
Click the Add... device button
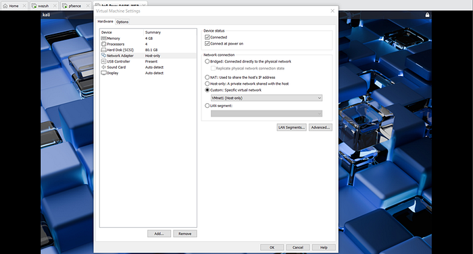coord(159,234)
